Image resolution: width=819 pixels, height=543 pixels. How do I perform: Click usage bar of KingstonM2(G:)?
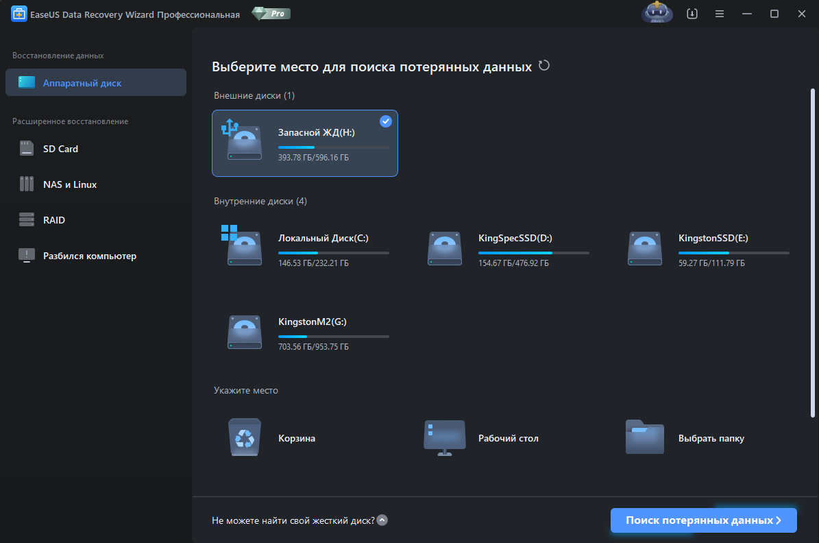point(334,337)
